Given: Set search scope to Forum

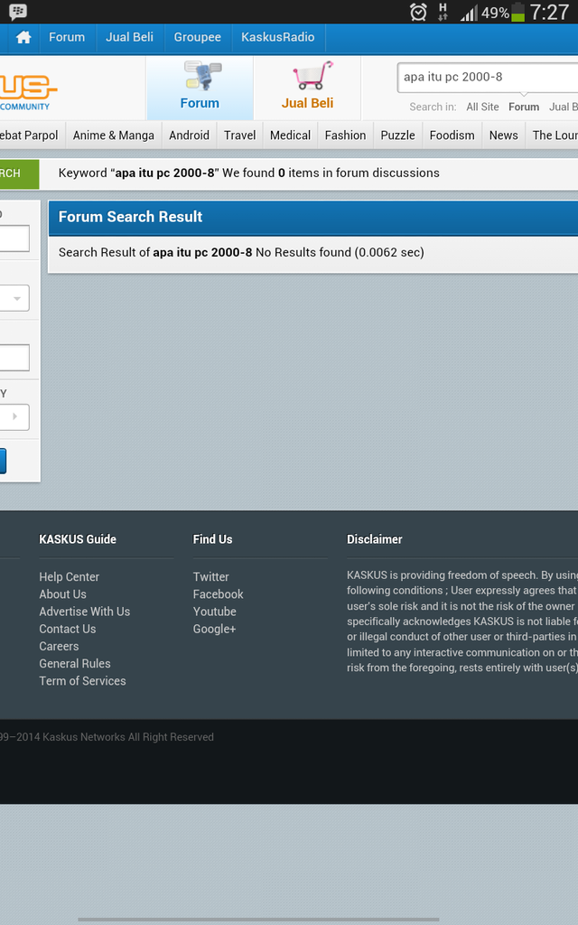Looking at the screenshot, I should pos(524,107).
